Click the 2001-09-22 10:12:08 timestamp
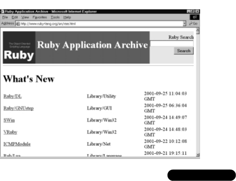Image resolution: width=236 pixels, height=181 pixels. 166,144
